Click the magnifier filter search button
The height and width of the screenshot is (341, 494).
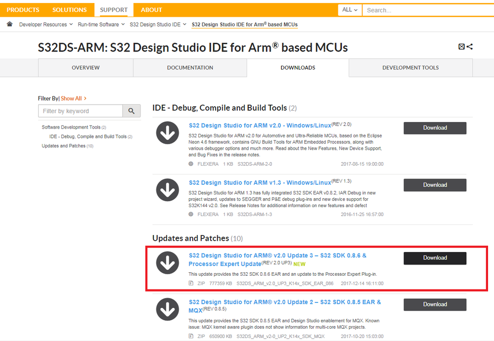click(132, 111)
